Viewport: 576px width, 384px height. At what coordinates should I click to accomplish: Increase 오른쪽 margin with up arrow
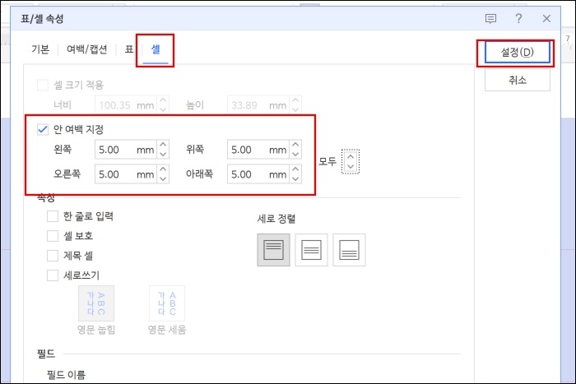pos(163,169)
